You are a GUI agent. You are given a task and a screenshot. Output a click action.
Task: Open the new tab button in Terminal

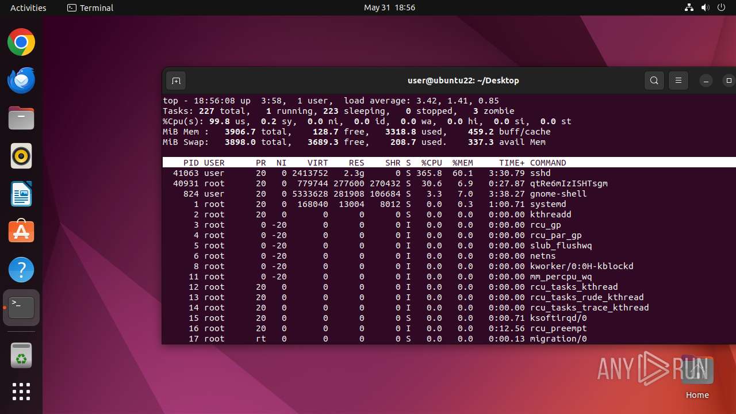point(176,80)
